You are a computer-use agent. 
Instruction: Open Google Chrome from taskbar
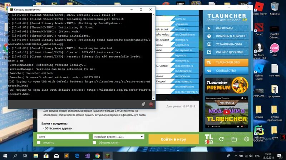[97, 156]
